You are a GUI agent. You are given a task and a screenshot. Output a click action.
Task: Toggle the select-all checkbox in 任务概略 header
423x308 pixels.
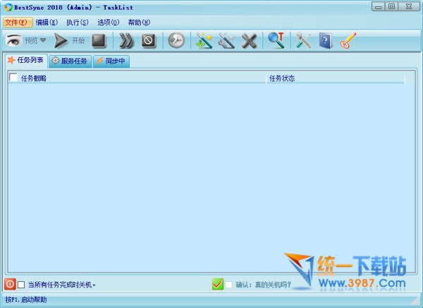pos(13,78)
